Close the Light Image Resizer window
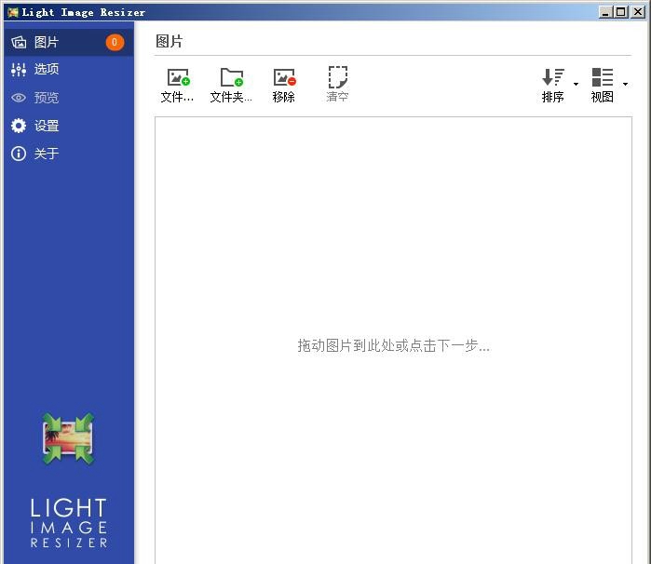Image resolution: width=651 pixels, height=564 pixels. [637, 12]
